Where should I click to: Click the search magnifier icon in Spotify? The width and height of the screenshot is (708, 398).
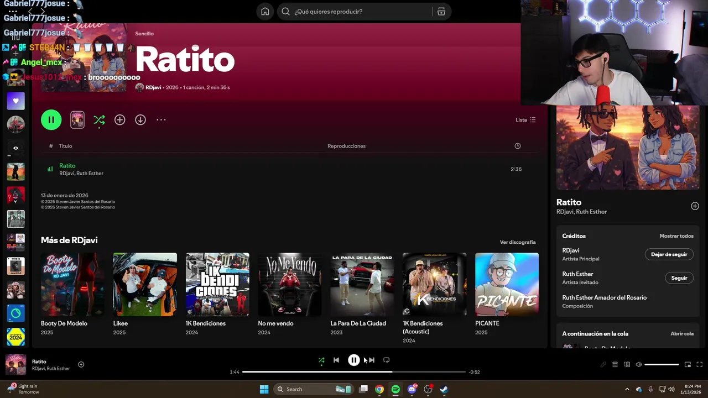[285, 12]
